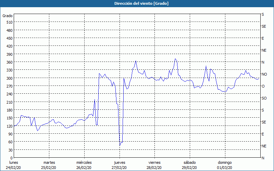
Task: Click the 'lunes' day label
Action: point(14,163)
